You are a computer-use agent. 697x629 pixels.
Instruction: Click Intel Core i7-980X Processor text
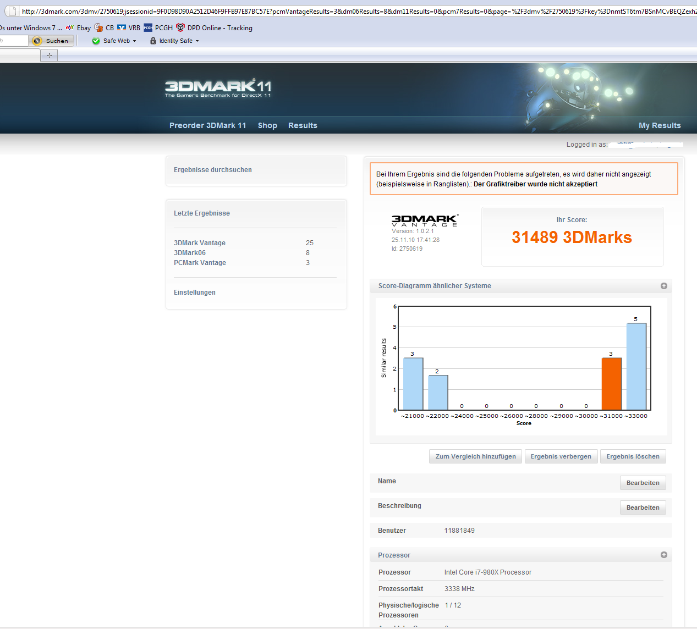488,572
